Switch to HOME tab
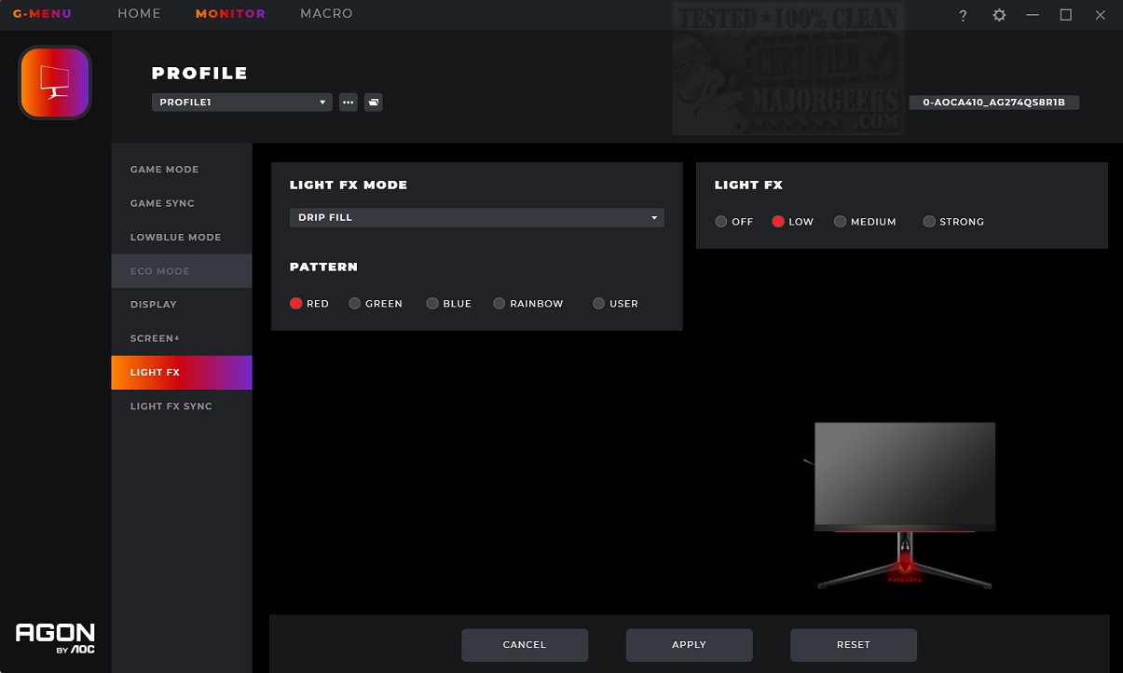The image size is (1123, 673). click(139, 14)
